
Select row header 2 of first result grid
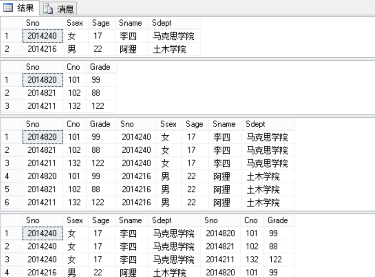(x=11, y=49)
